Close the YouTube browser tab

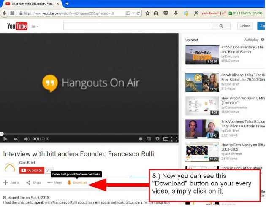(x=58, y=3)
